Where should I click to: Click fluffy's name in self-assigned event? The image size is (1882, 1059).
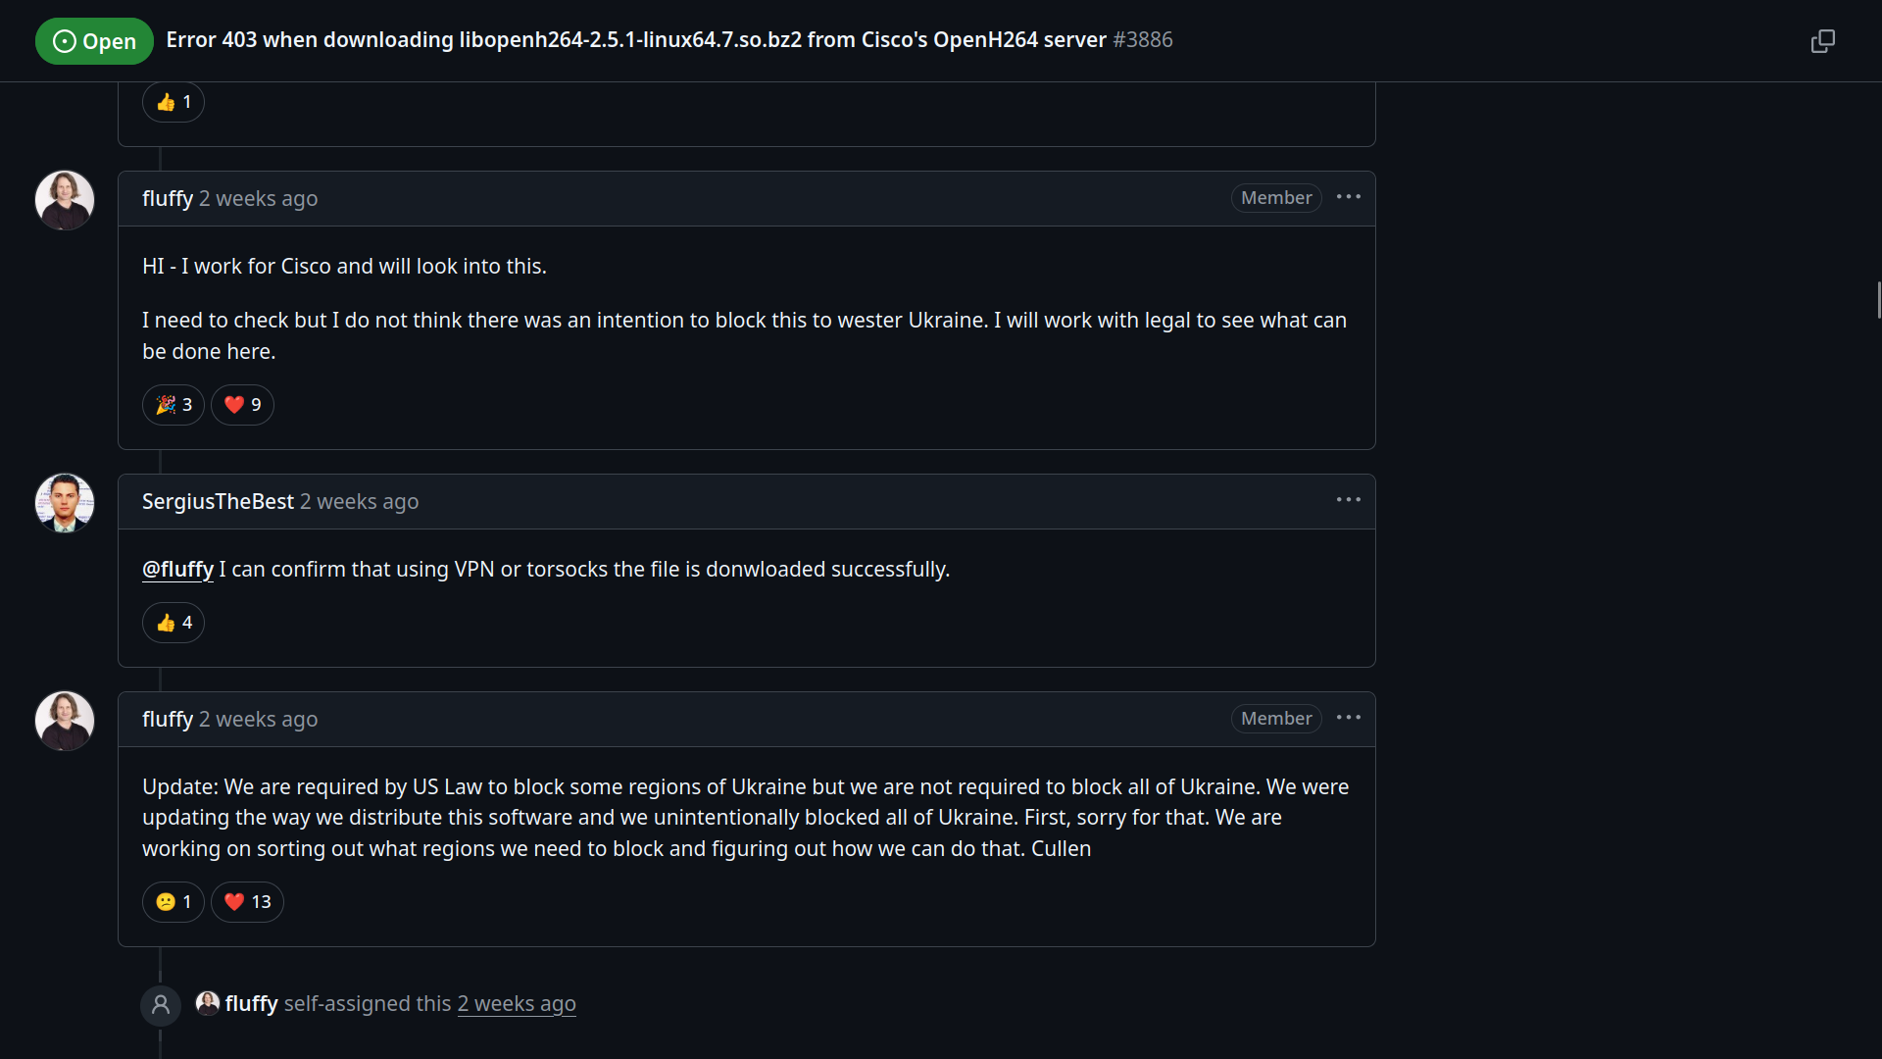click(x=252, y=1004)
